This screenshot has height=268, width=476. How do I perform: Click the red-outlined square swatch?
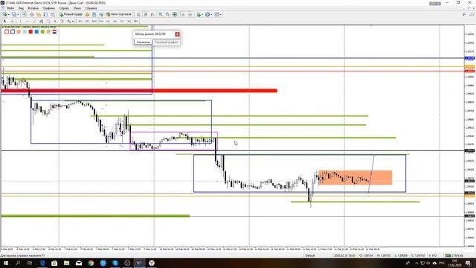tap(7, 31)
